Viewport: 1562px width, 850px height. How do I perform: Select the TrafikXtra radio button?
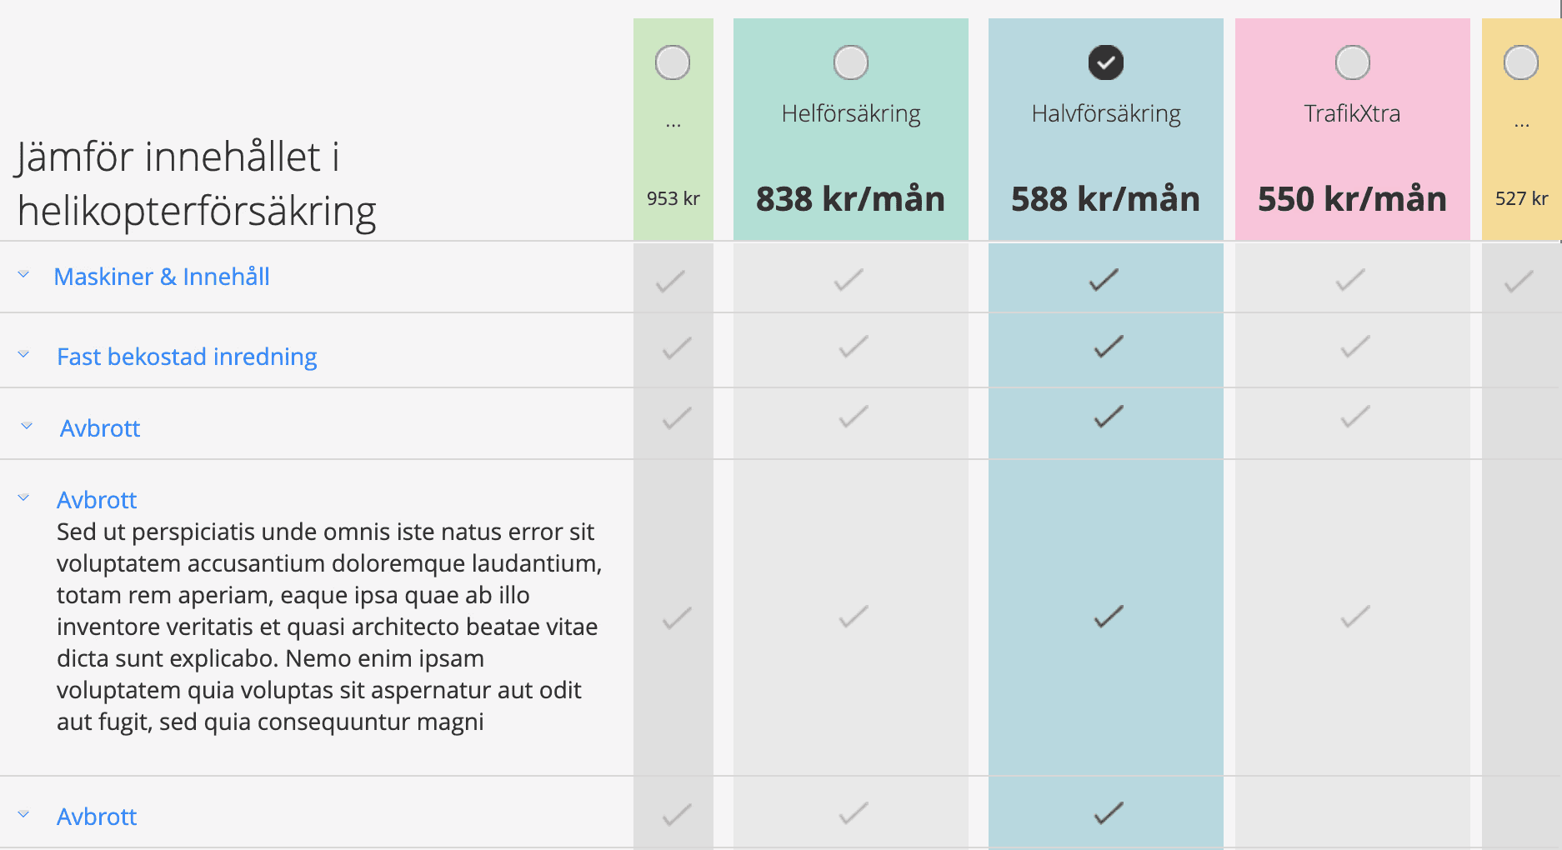click(x=1353, y=62)
